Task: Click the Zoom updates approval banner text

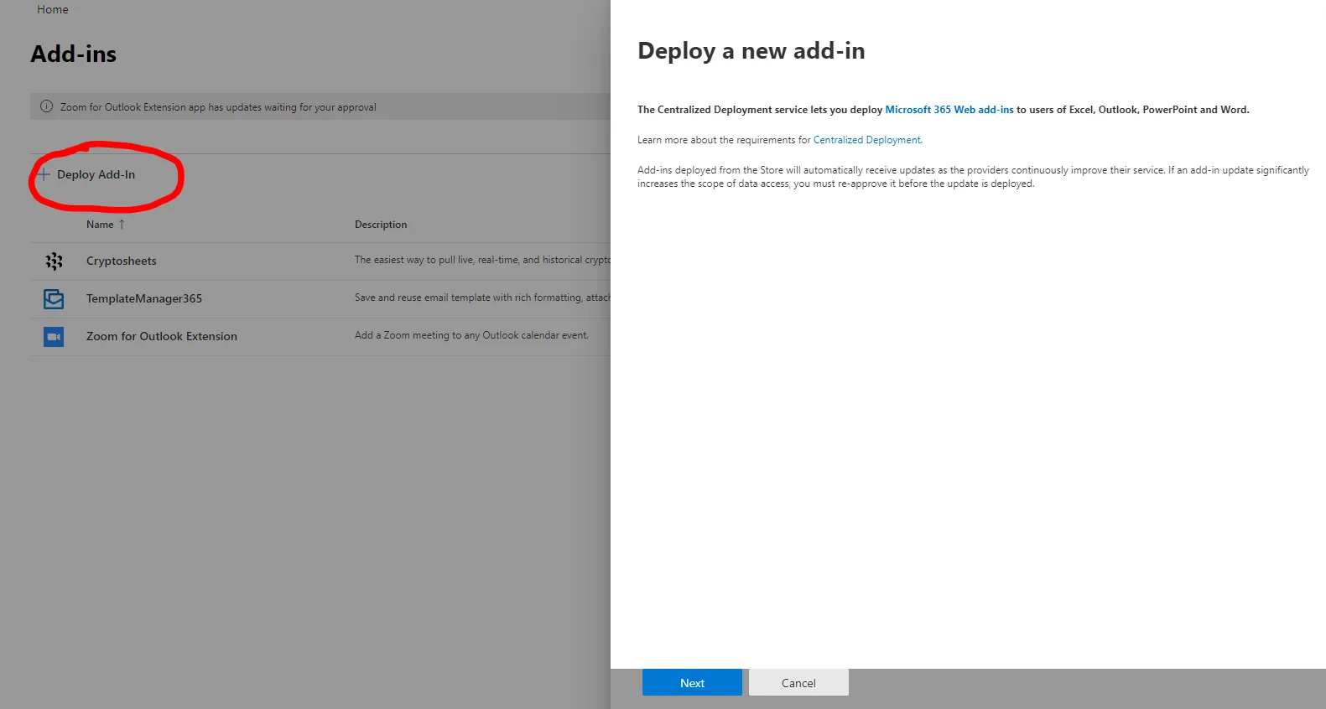Action: (x=218, y=107)
